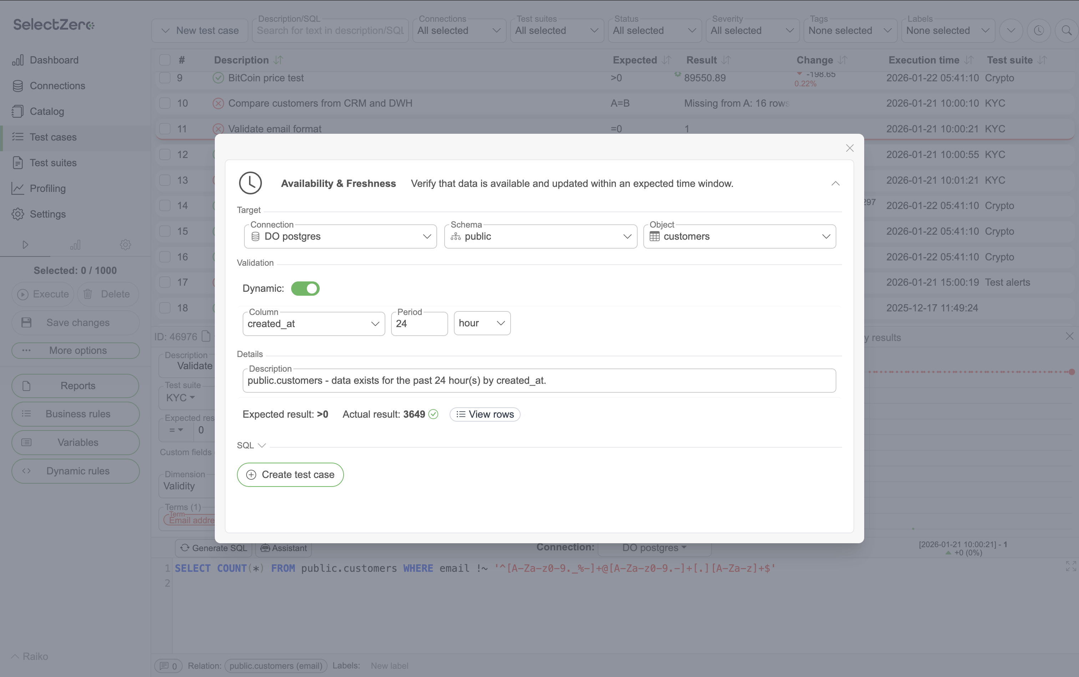Tick the select-all header checkbox
This screenshot has height=677, width=1079.
165,60
